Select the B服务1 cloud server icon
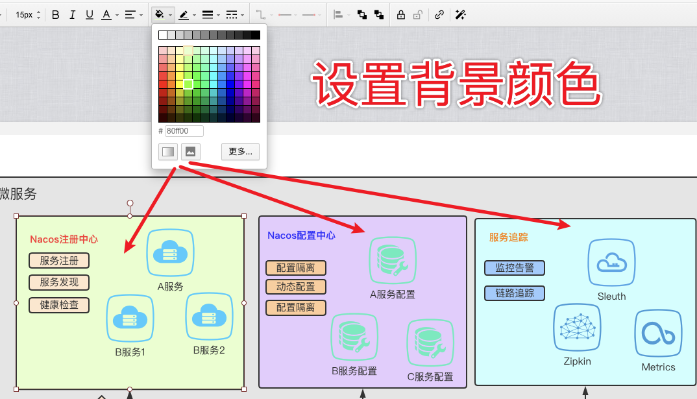Image resolution: width=697 pixels, height=399 pixels. click(130, 319)
